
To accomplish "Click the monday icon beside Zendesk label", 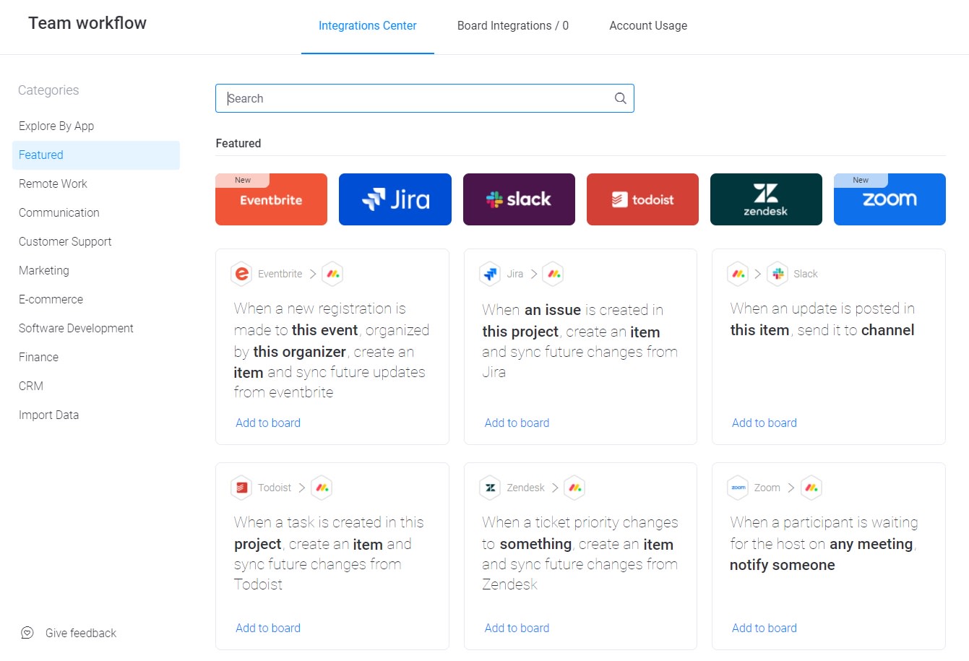I will click(574, 488).
